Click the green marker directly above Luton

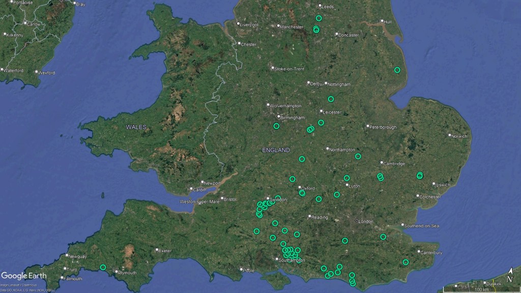(x=346, y=178)
